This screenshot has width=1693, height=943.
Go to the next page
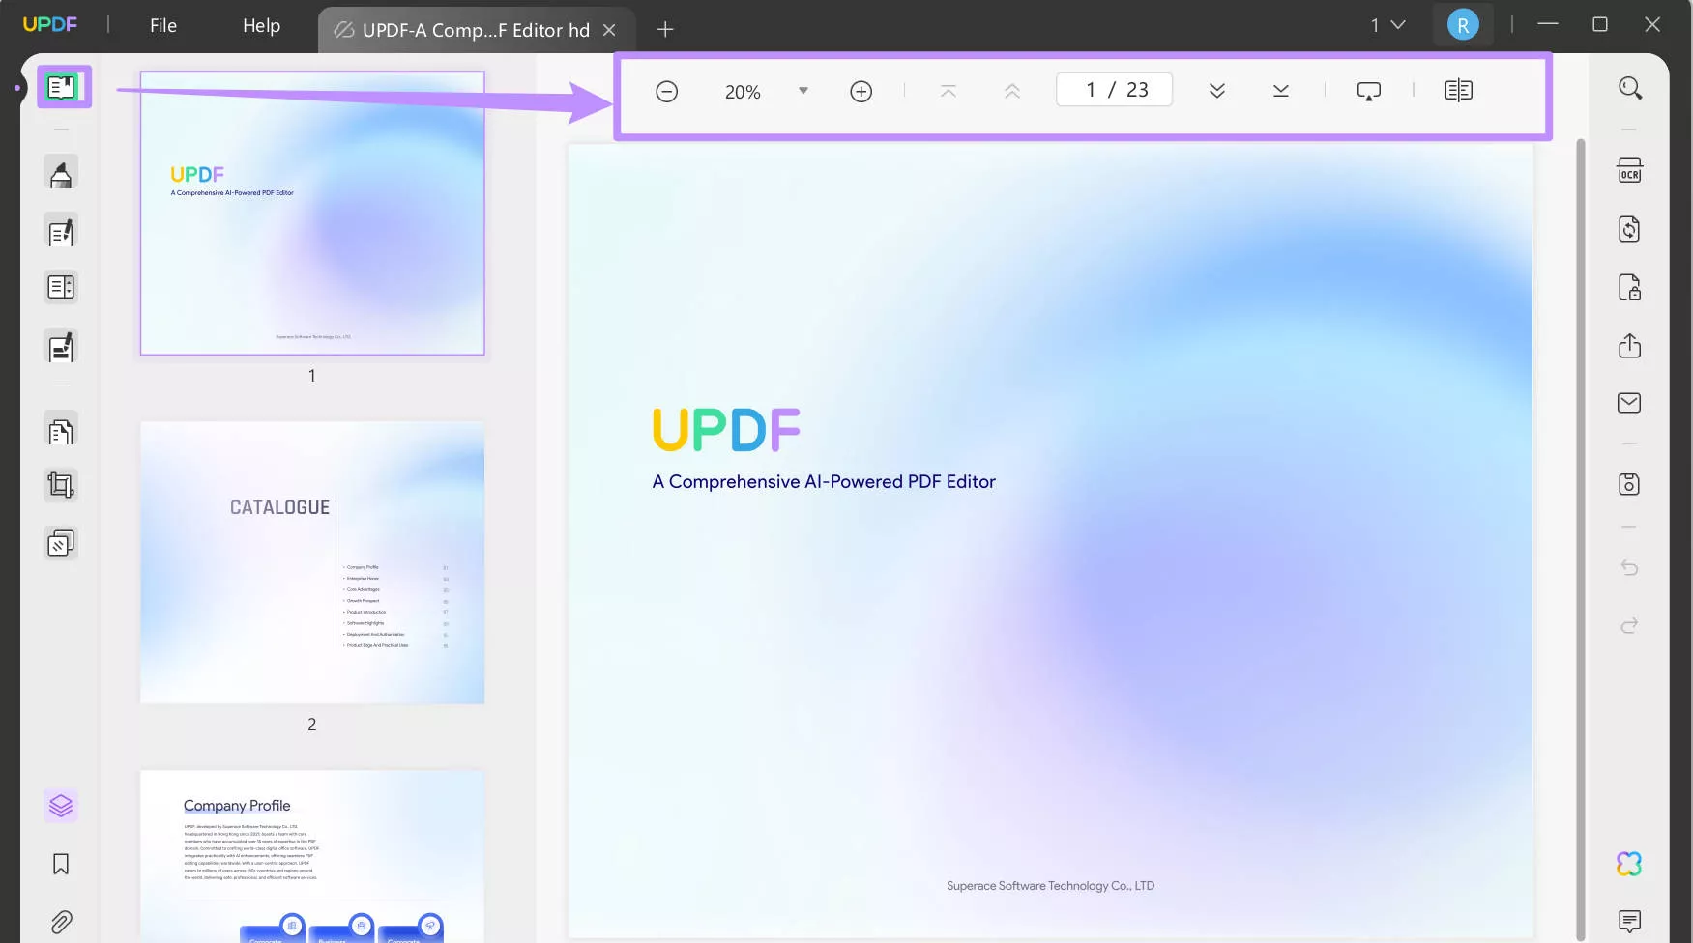click(1217, 91)
